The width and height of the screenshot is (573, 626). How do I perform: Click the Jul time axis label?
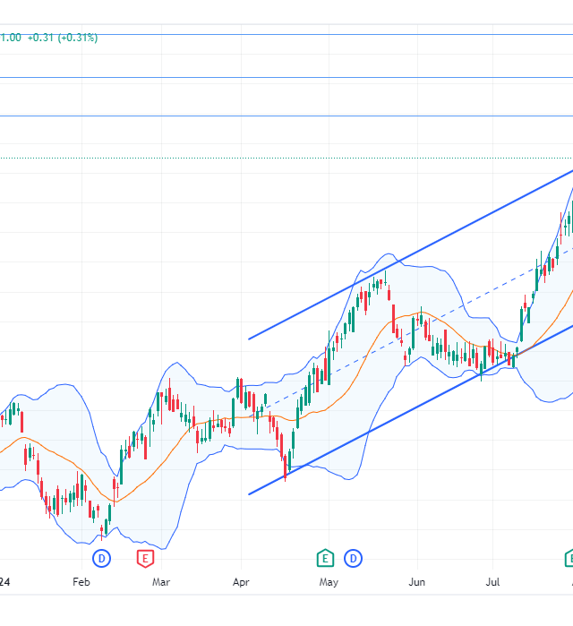[x=492, y=582]
